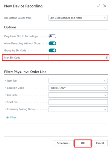Remove the Item No. filter with its X icon
Screen dimensions: 112x150
[6, 81]
